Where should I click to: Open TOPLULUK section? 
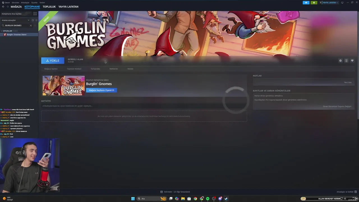(x=49, y=6)
